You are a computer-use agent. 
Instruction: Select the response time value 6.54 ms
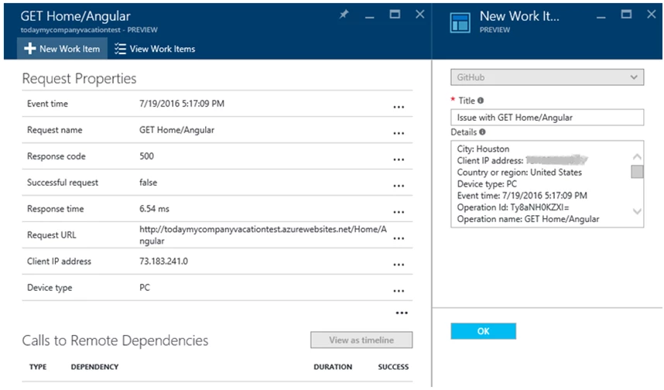tap(154, 209)
